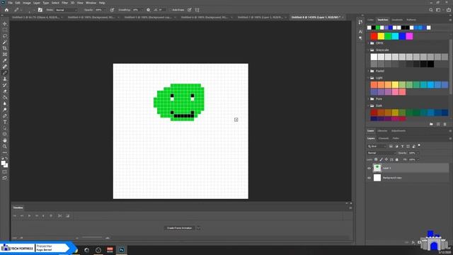Select the Eraser tool
The height and width of the screenshot is (255, 453).
[5, 91]
